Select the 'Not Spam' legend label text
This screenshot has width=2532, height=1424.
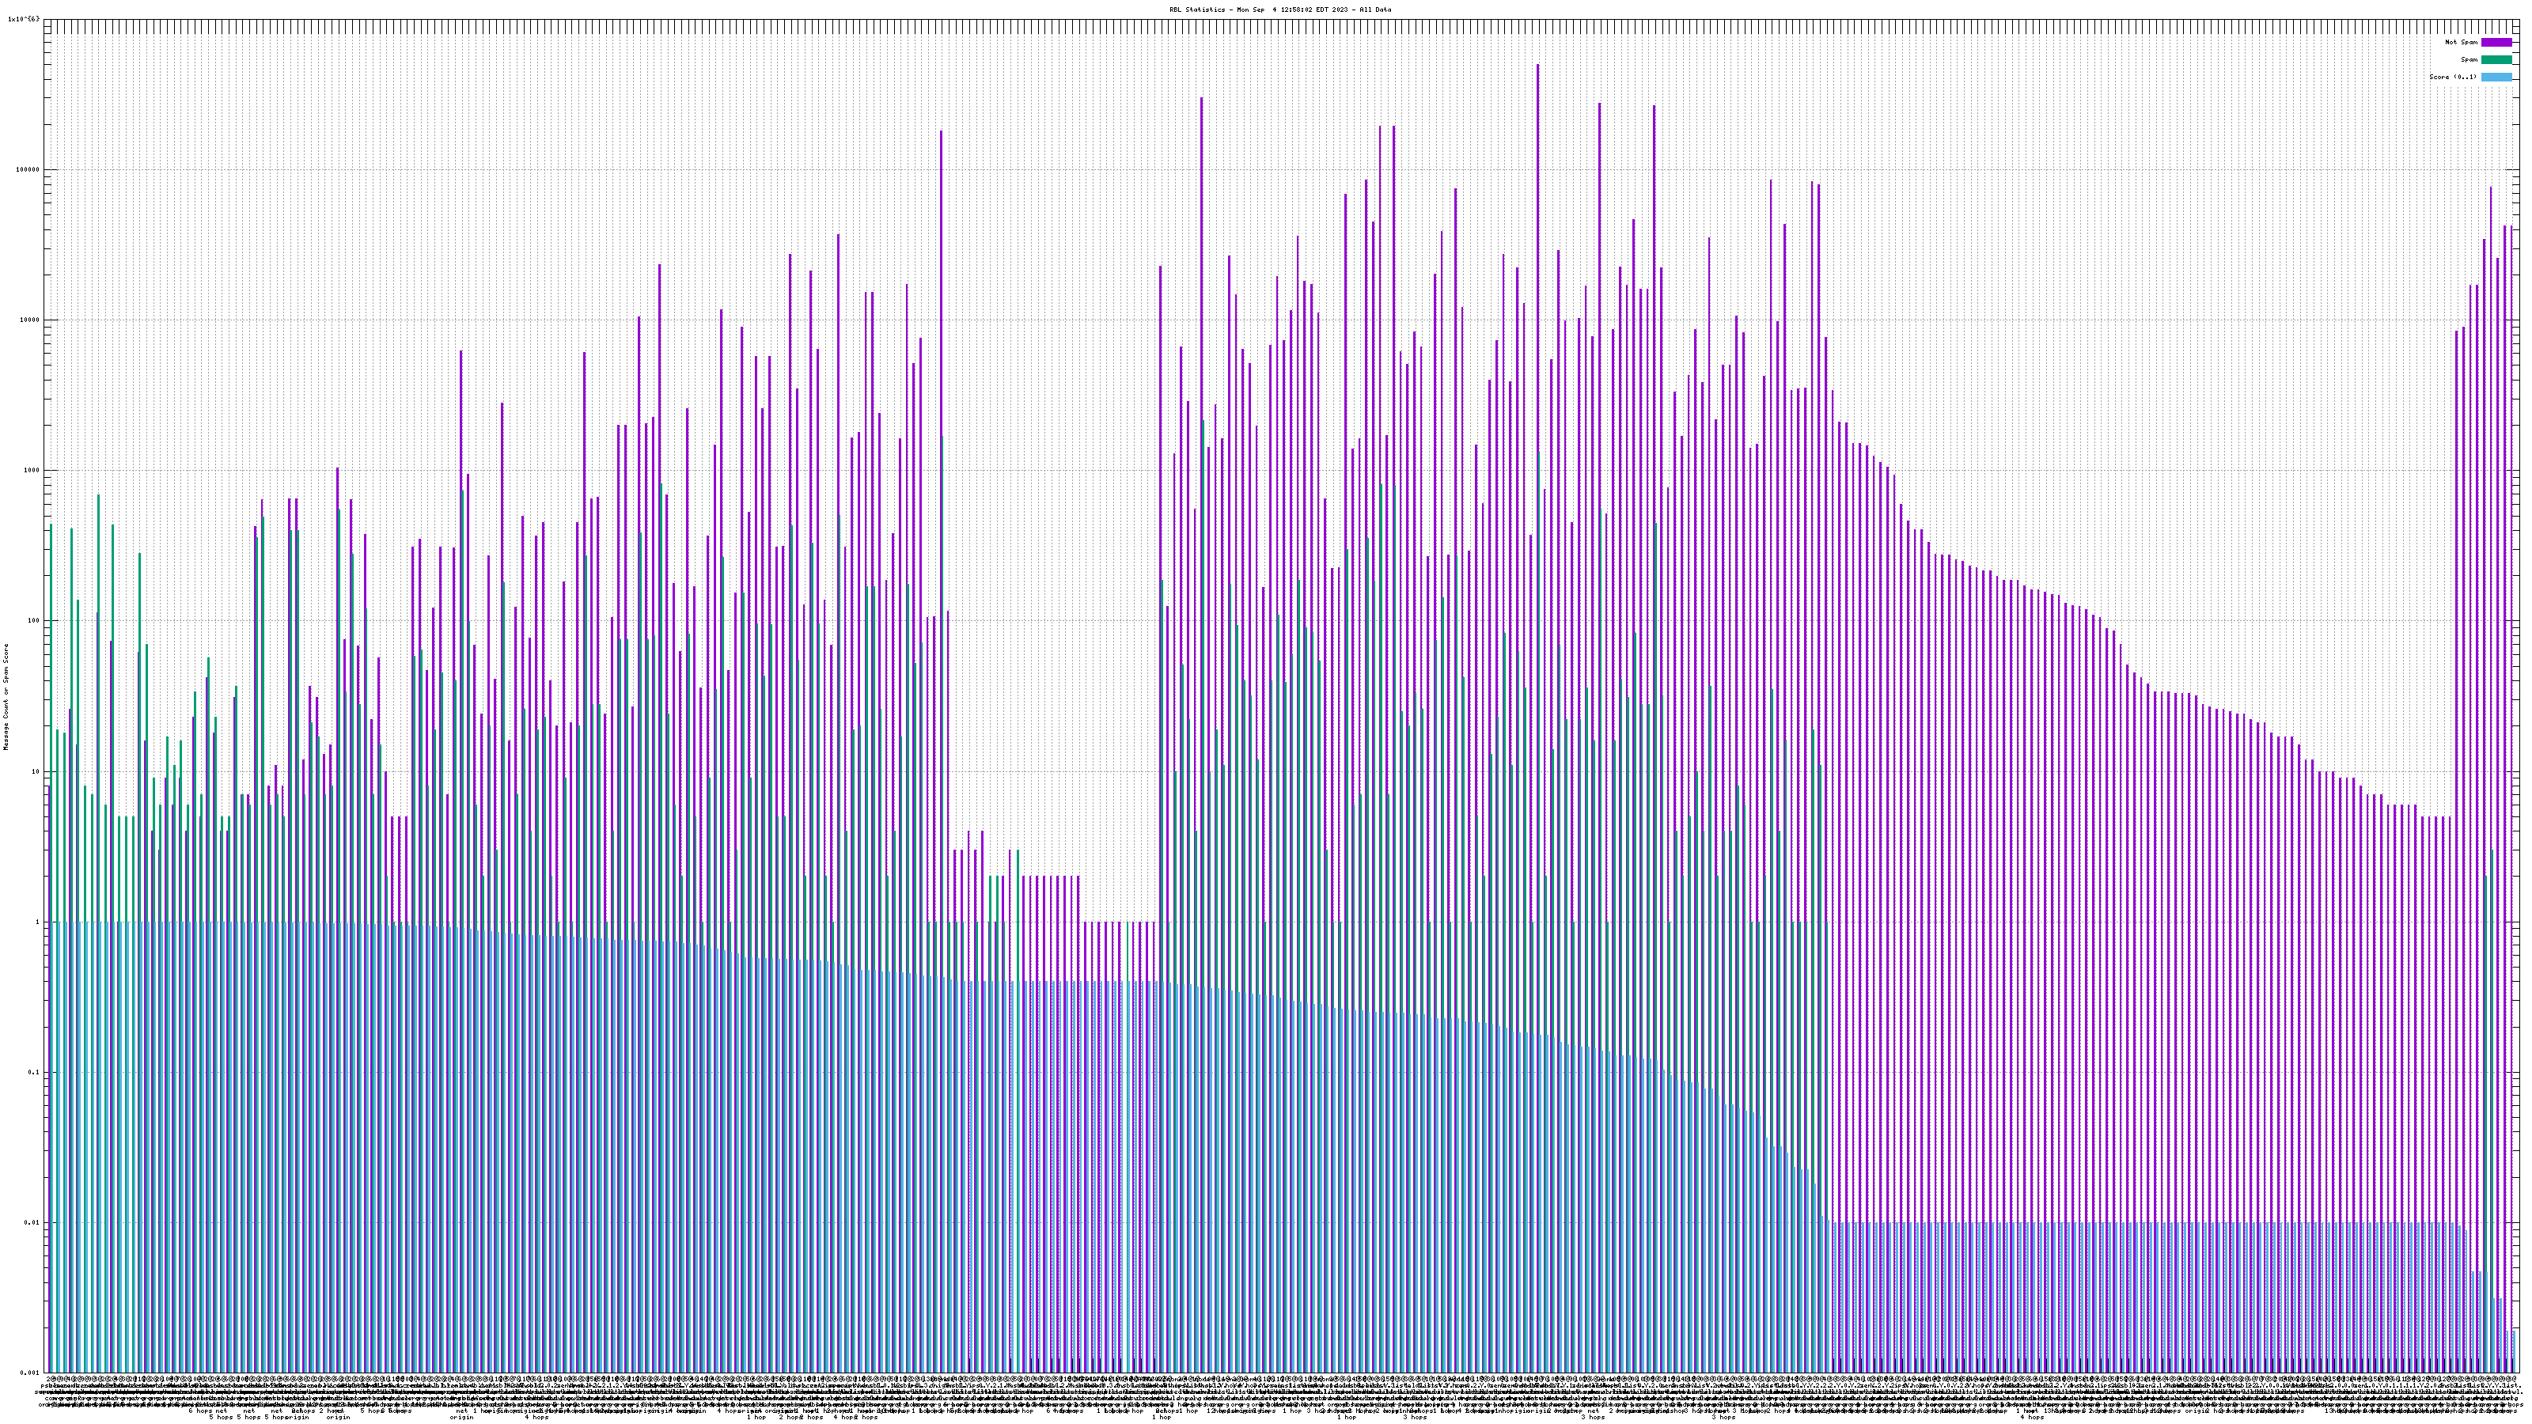[x=2462, y=42]
